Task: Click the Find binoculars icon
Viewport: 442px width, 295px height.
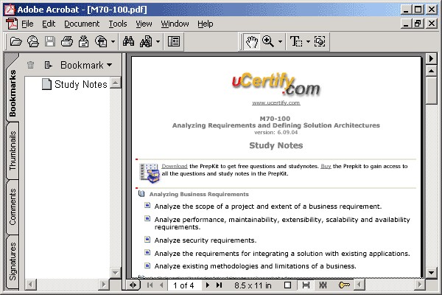Action: [x=128, y=42]
